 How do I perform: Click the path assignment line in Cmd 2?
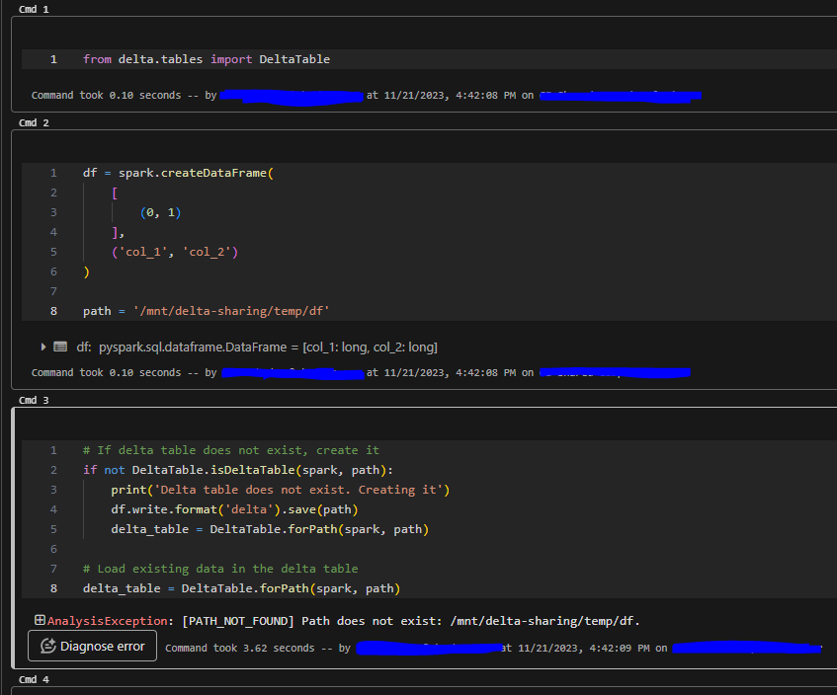206,311
